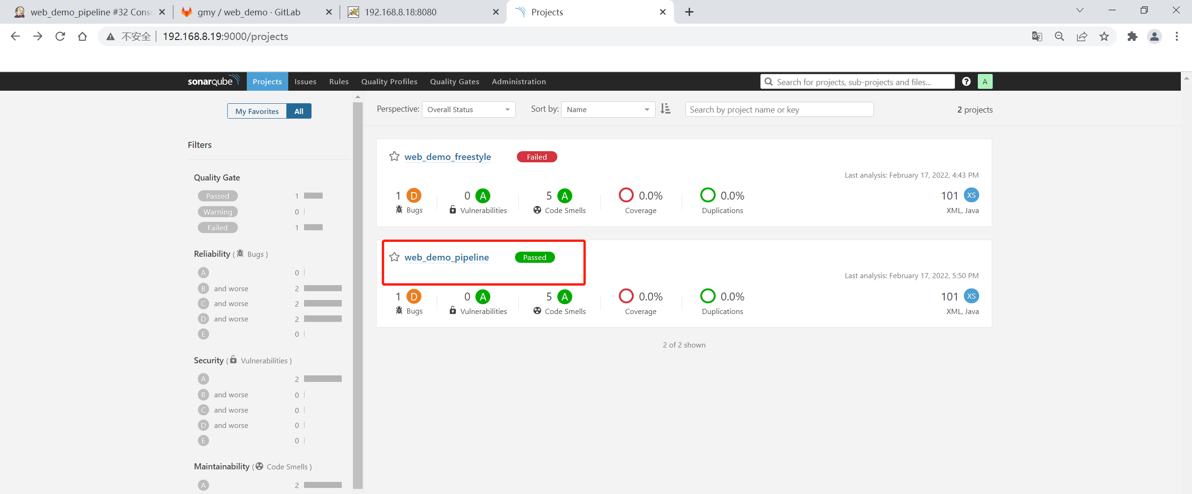The width and height of the screenshot is (1192, 494).
Task: Click the Security A rating count bar
Action: [323, 379]
